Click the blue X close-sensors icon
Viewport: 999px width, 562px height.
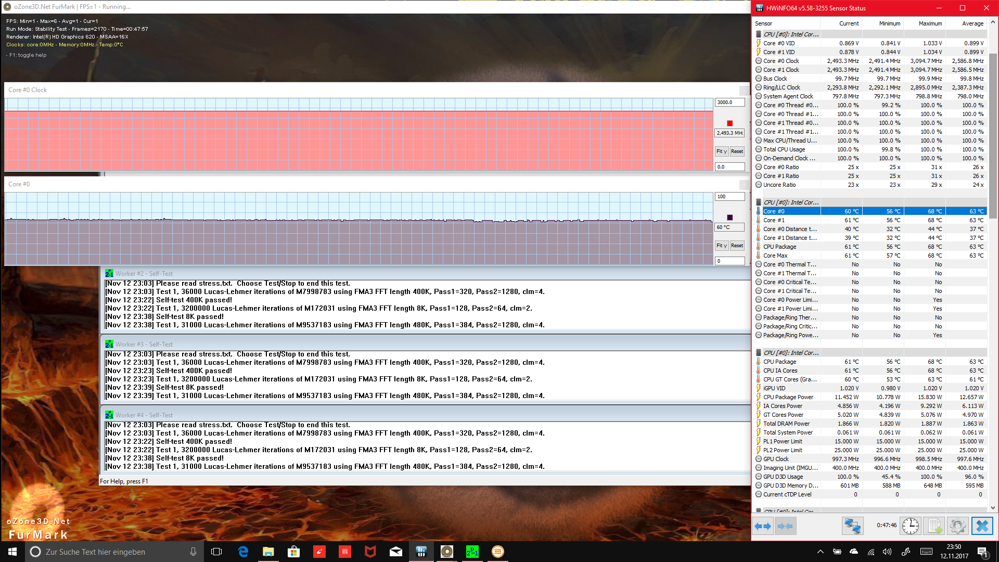(982, 526)
